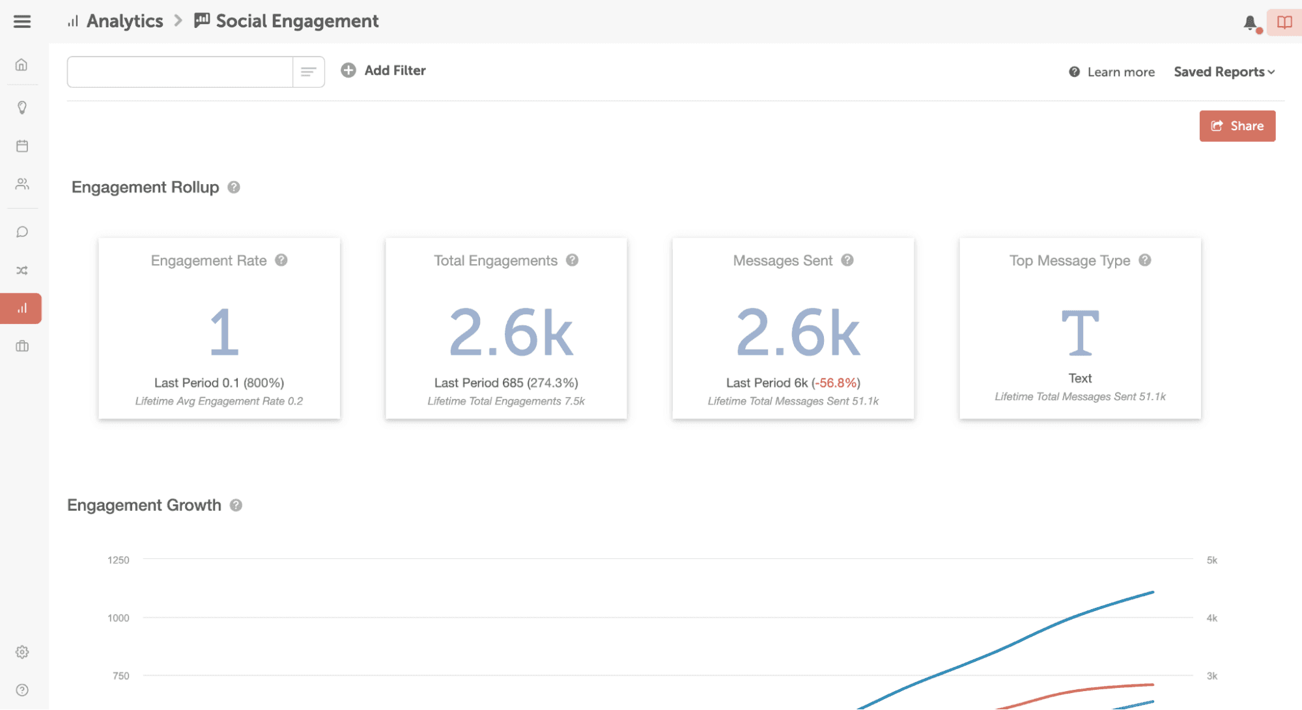Collapse the sidebar with hamburger menu

21,21
